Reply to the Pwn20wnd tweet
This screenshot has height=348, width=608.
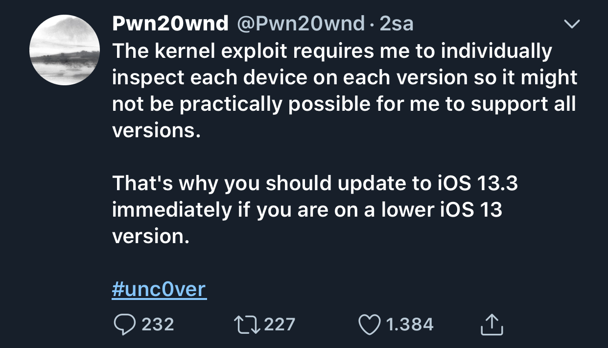click(x=124, y=324)
